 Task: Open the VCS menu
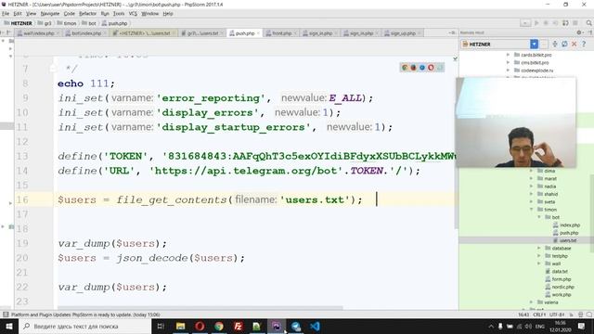click(133, 14)
